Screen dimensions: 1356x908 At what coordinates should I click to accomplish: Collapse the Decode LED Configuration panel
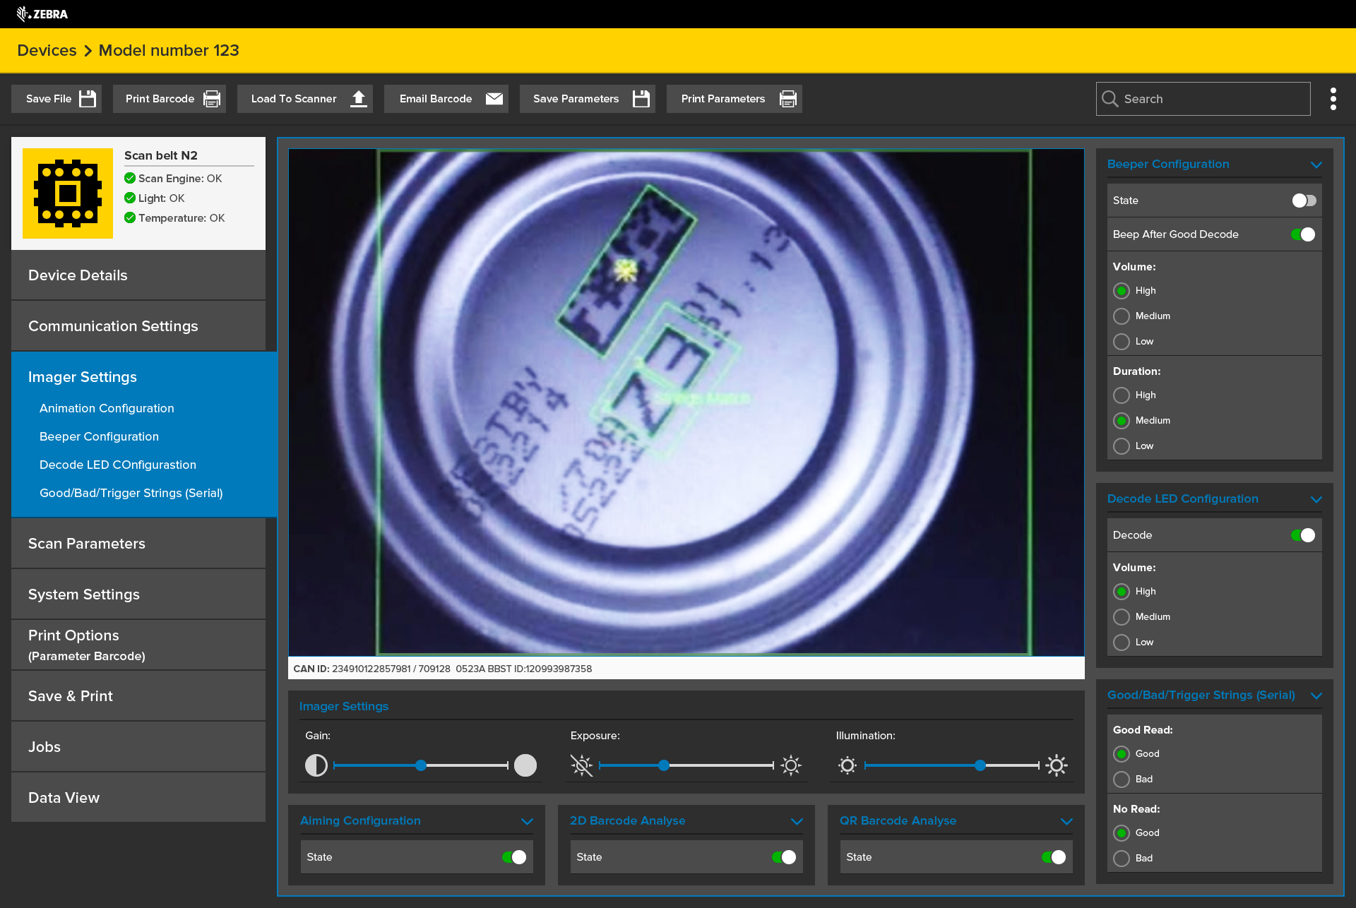tap(1316, 499)
